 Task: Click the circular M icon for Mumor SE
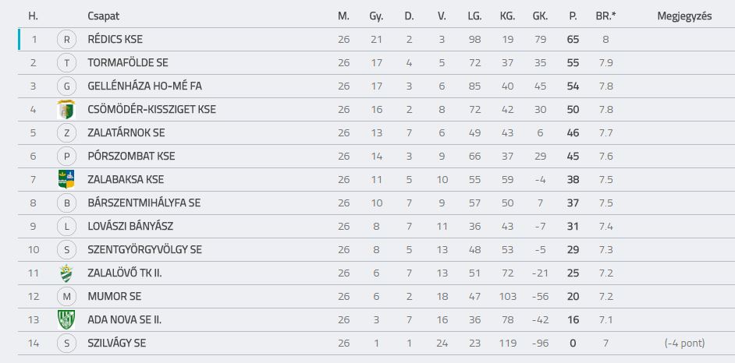(x=66, y=297)
